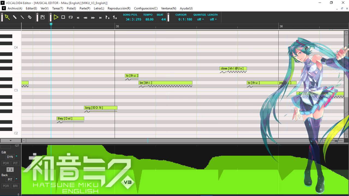Click the C3 piano key
This screenshot has height=196, width=349.
click(x=11, y=90)
